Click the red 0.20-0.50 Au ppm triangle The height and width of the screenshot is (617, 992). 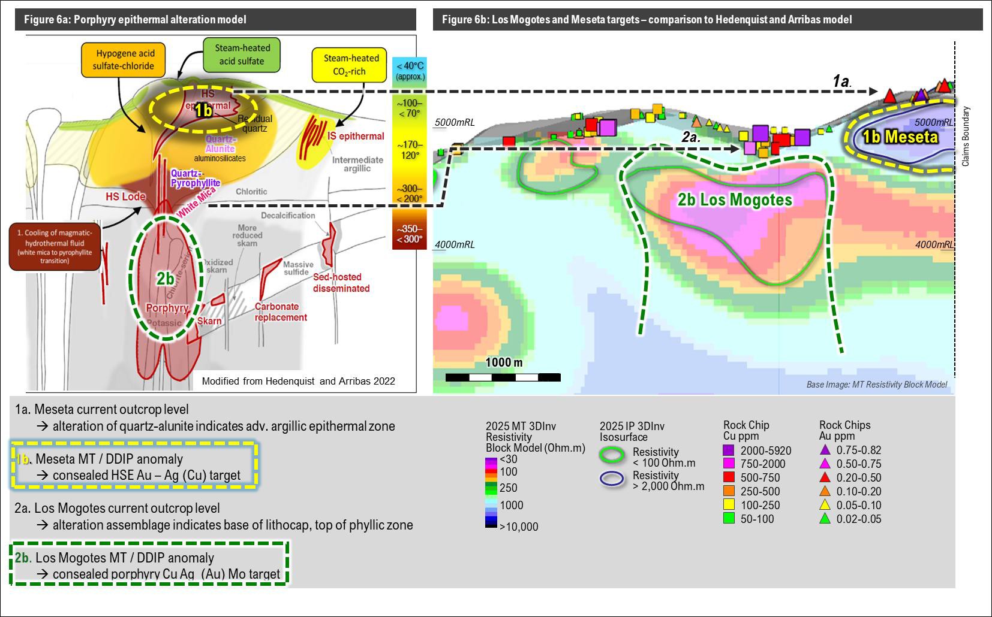(825, 477)
